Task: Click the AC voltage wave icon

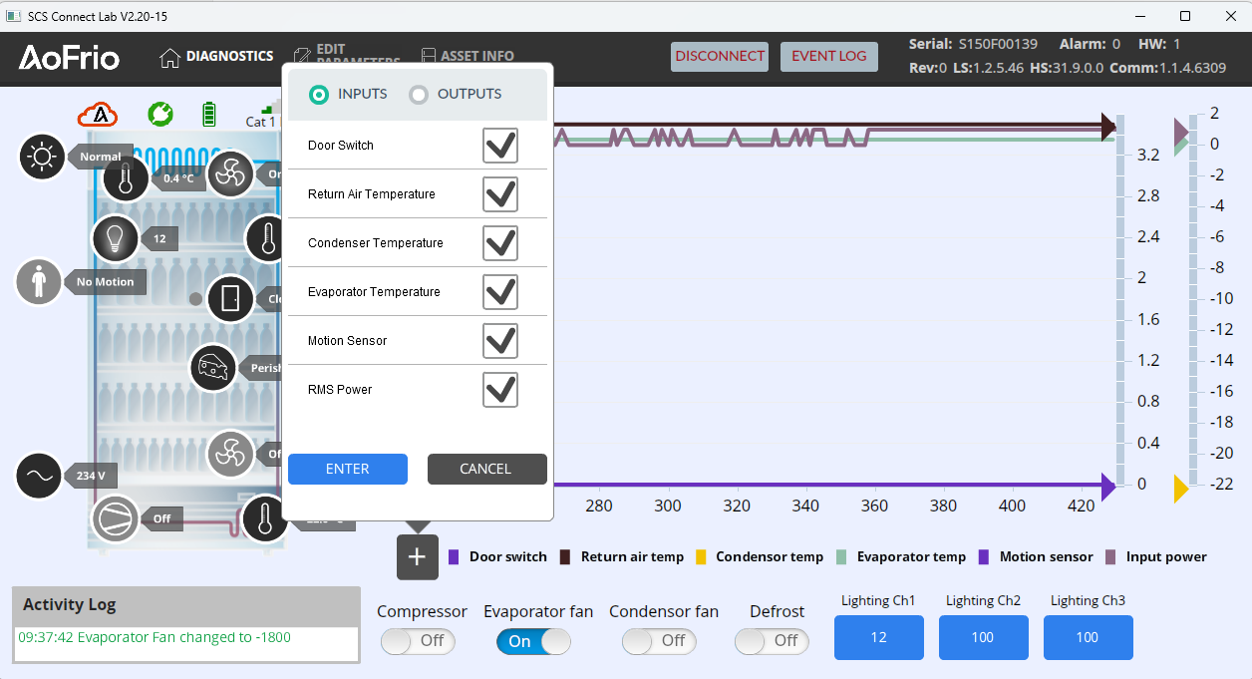Action: 39,476
